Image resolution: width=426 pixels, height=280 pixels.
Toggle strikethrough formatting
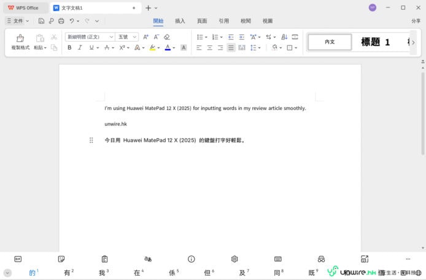(x=107, y=47)
